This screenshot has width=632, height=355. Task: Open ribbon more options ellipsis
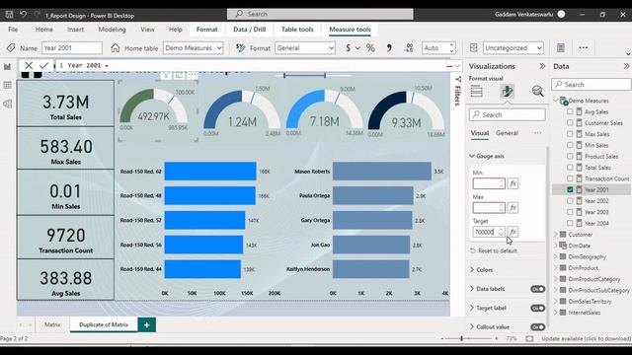[584, 48]
